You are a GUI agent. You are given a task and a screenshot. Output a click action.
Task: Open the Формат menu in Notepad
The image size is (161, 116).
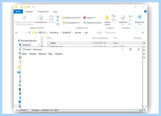pyautogui.click(x=42, y=54)
